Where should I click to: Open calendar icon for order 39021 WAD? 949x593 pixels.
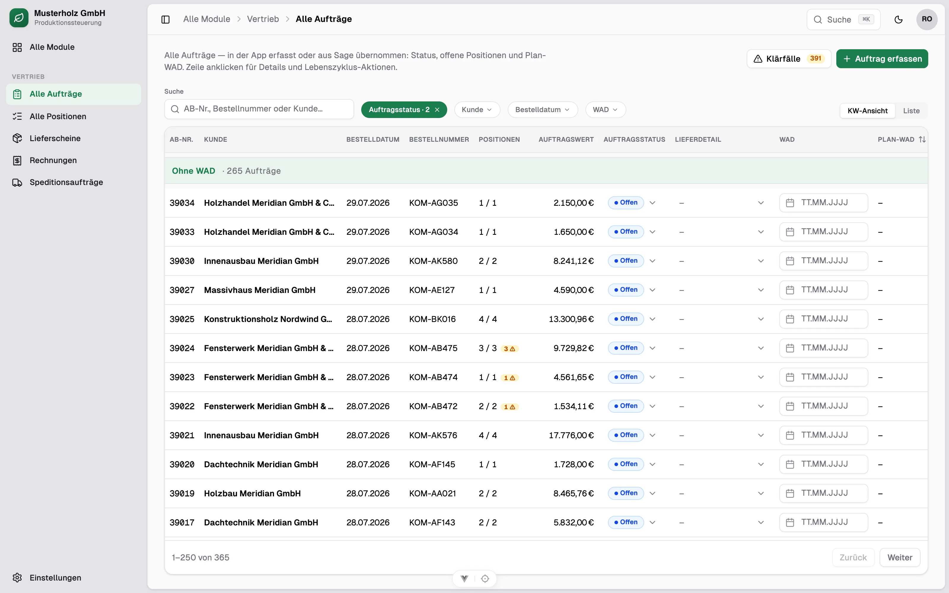point(790,435)
